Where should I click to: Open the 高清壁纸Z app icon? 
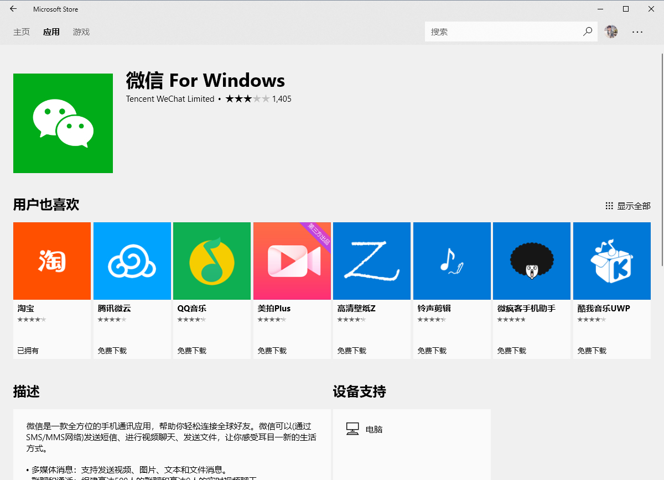(x=372, y=261)
